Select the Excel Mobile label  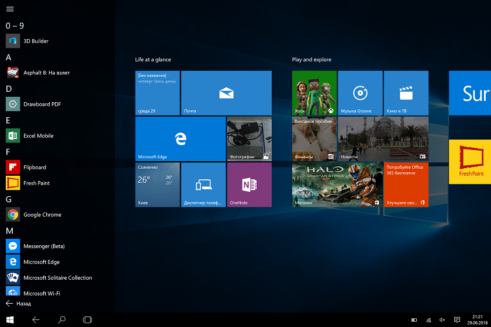coord(39,136)
